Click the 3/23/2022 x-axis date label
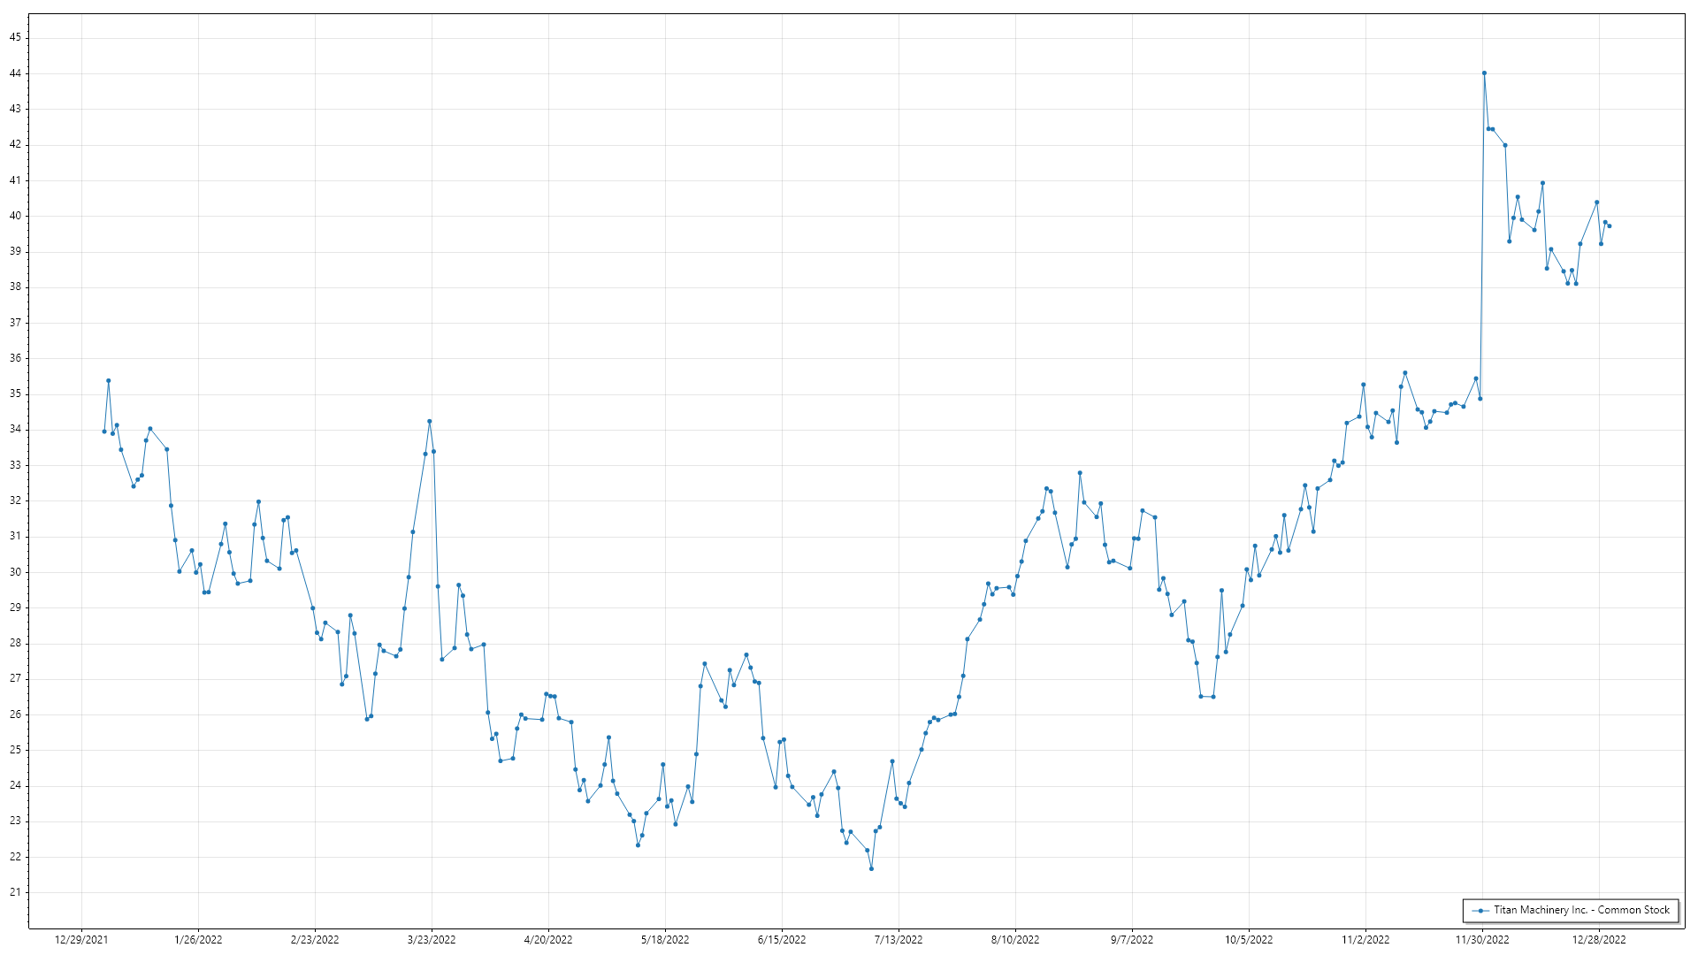1698x955 pixels. [432, 939]
